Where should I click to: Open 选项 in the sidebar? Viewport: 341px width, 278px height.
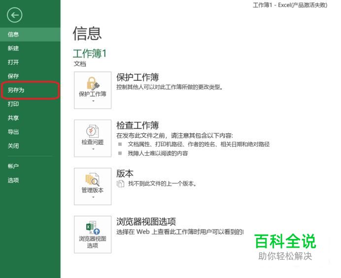(x=13, y=180)
